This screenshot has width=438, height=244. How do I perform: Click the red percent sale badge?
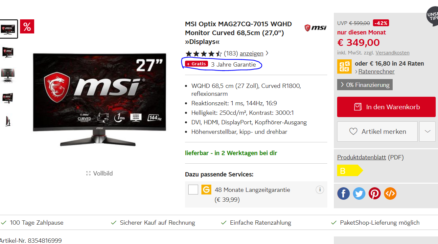pos(27,27)
